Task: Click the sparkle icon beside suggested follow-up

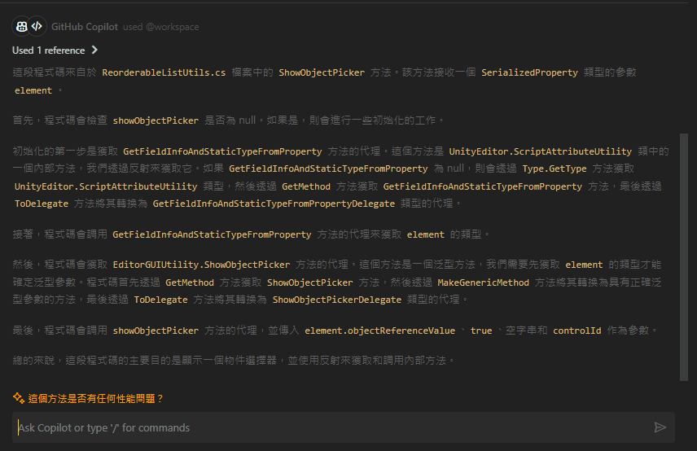Action: (x=19, y=398)
